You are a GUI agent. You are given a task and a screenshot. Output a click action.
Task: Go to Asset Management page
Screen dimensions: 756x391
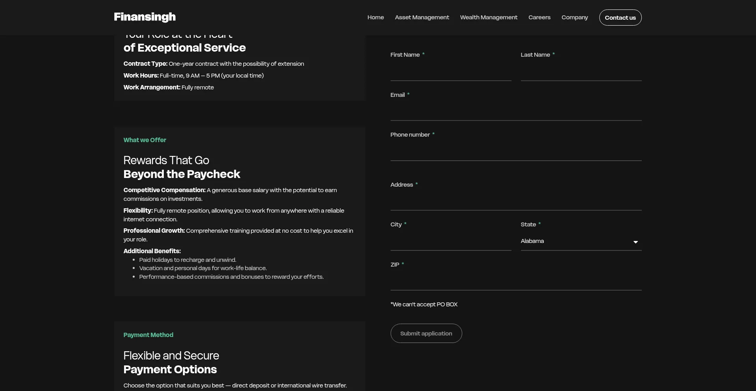tap(422, 17)
